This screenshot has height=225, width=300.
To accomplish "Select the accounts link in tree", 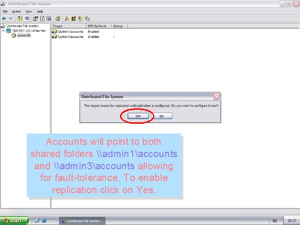I will click(x=24, y=35).
